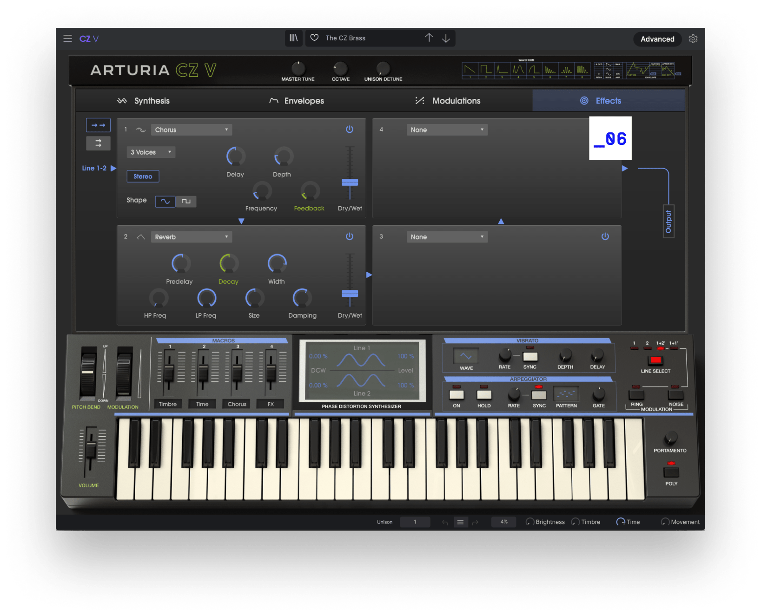Toggle power for effect slot 3
Viewport: 761px width, 615px height.
[x=605, y=236]
